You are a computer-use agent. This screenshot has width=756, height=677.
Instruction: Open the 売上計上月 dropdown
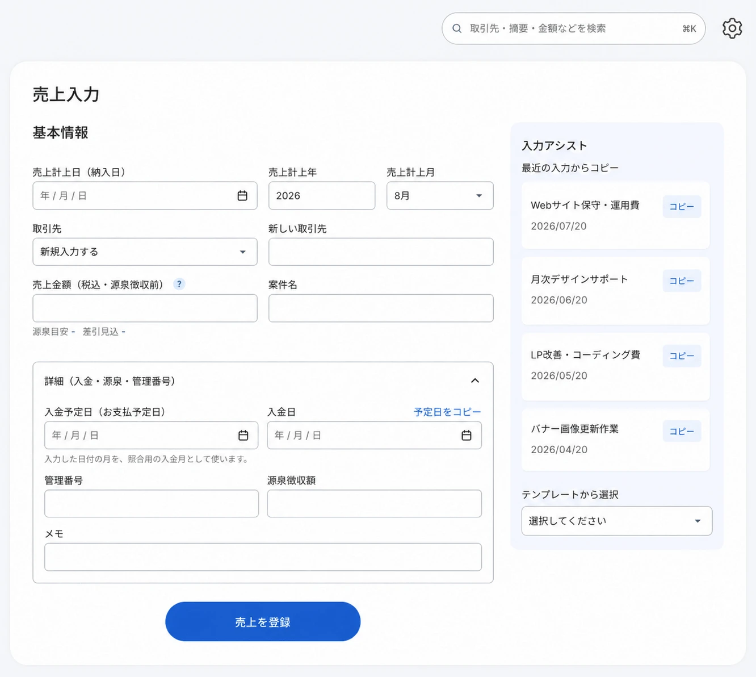click(440, 195)
